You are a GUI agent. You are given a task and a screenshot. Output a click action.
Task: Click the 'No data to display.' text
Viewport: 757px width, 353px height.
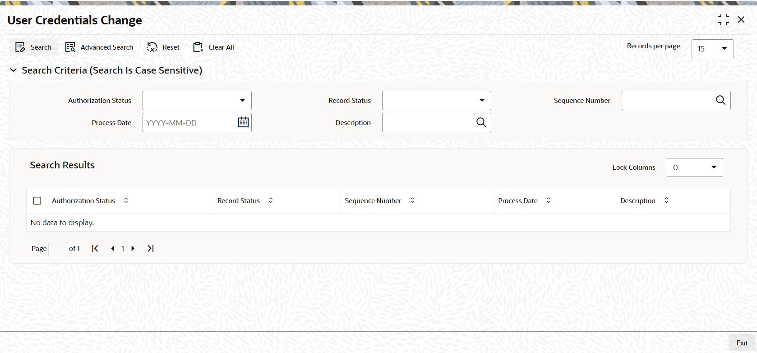(x=62, y=223)
